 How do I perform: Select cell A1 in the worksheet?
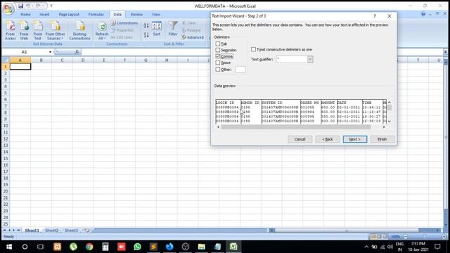pos(20,67)
